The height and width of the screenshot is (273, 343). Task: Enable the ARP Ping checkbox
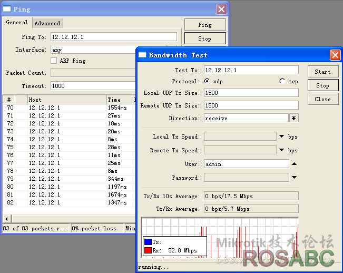point(54,61)
